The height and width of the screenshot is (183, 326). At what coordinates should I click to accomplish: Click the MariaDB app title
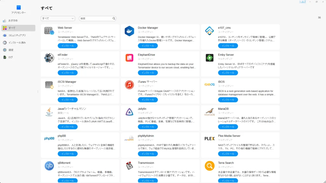click(223, 109)
